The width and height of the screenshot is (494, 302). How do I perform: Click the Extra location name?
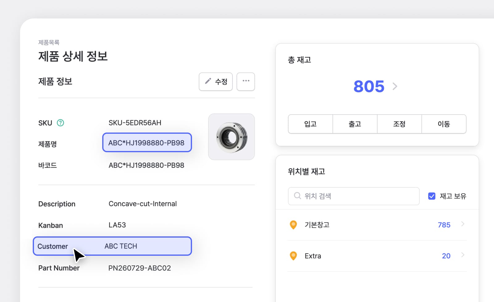pyautogui.click(x=313, y=256)
